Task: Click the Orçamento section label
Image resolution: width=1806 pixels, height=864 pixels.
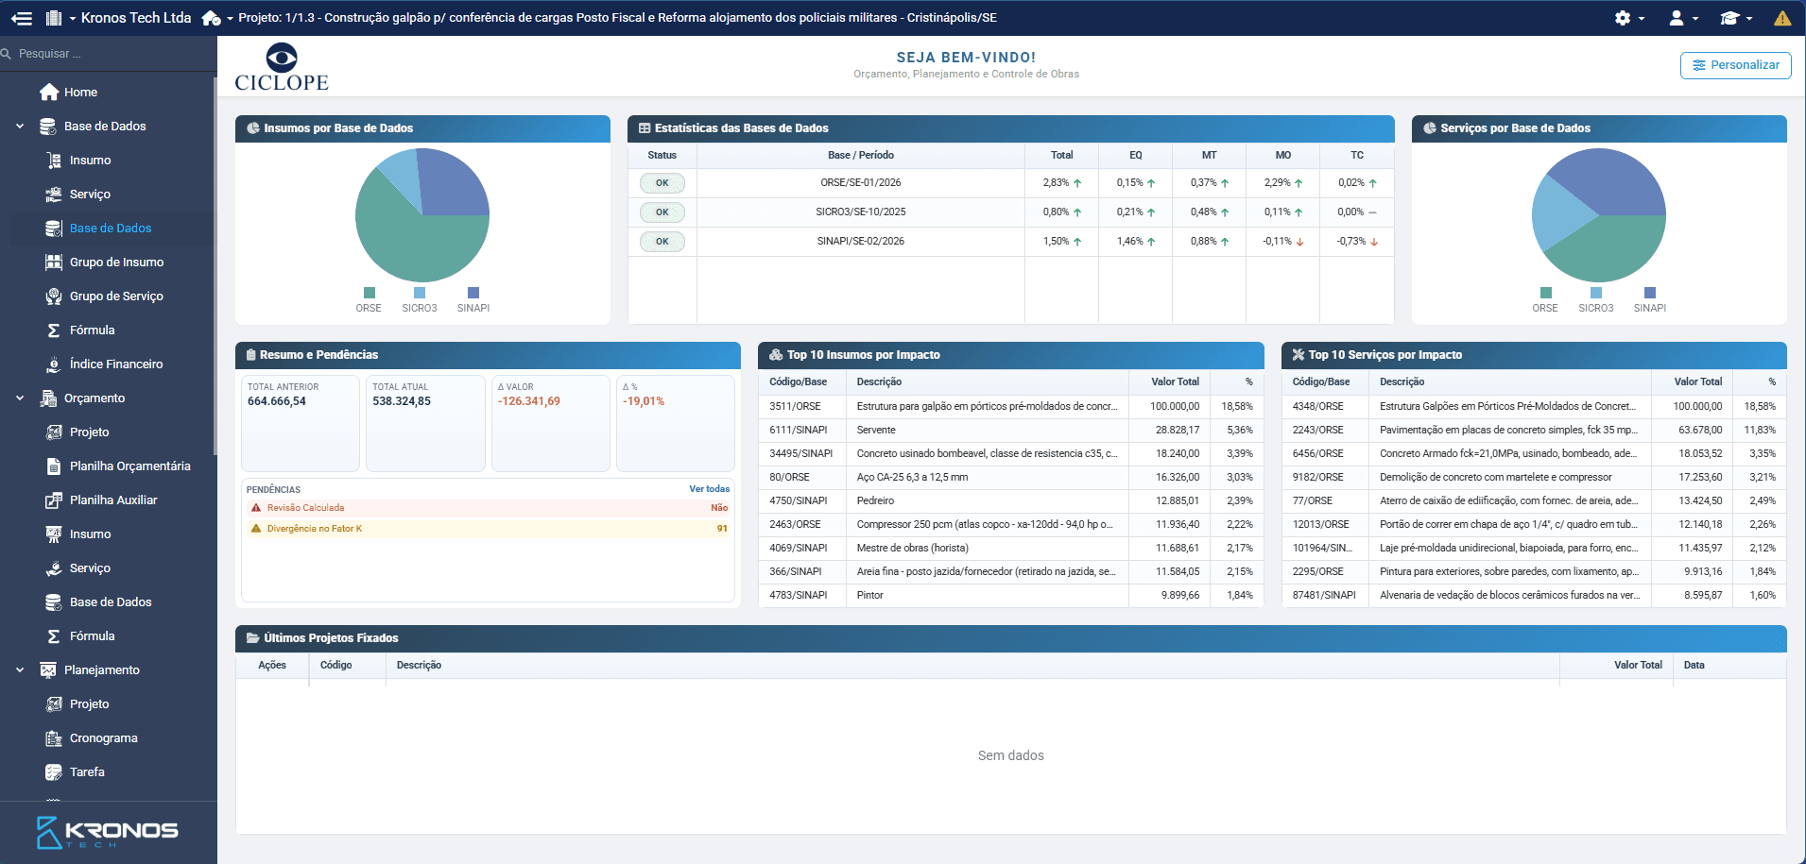Action: tap(95, 398)
